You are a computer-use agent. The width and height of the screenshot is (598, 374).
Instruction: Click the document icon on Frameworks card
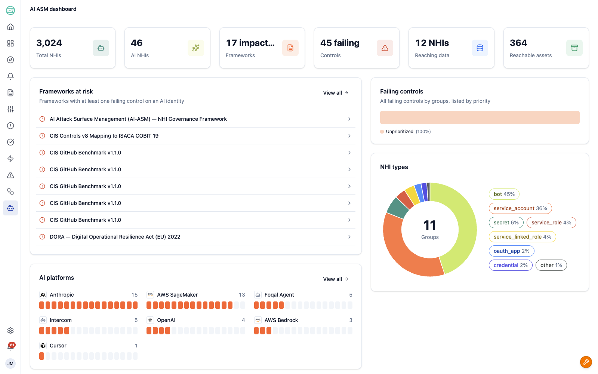click(290, 48)
